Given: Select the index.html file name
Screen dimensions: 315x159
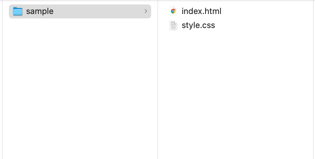Looking at the screenshot, I should tap(201, 11).
